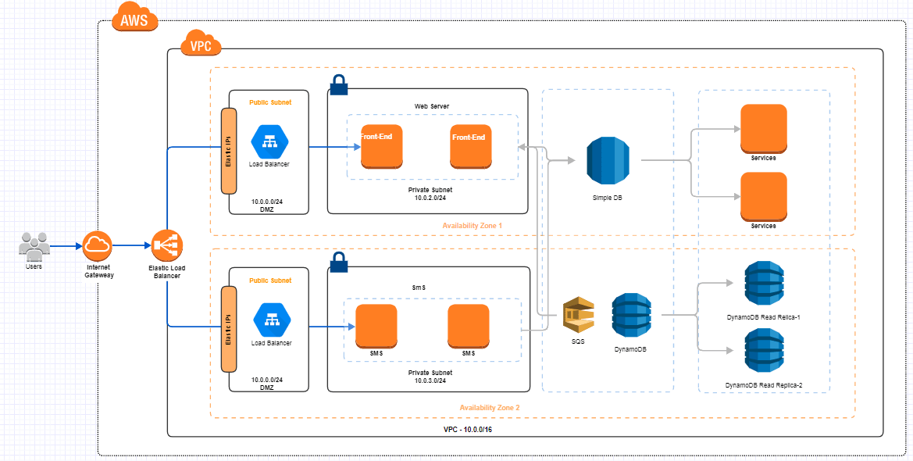Viewport: 913px width, 461px height.
Task: Click the 'SQS' text label
Action: [578, 341]
